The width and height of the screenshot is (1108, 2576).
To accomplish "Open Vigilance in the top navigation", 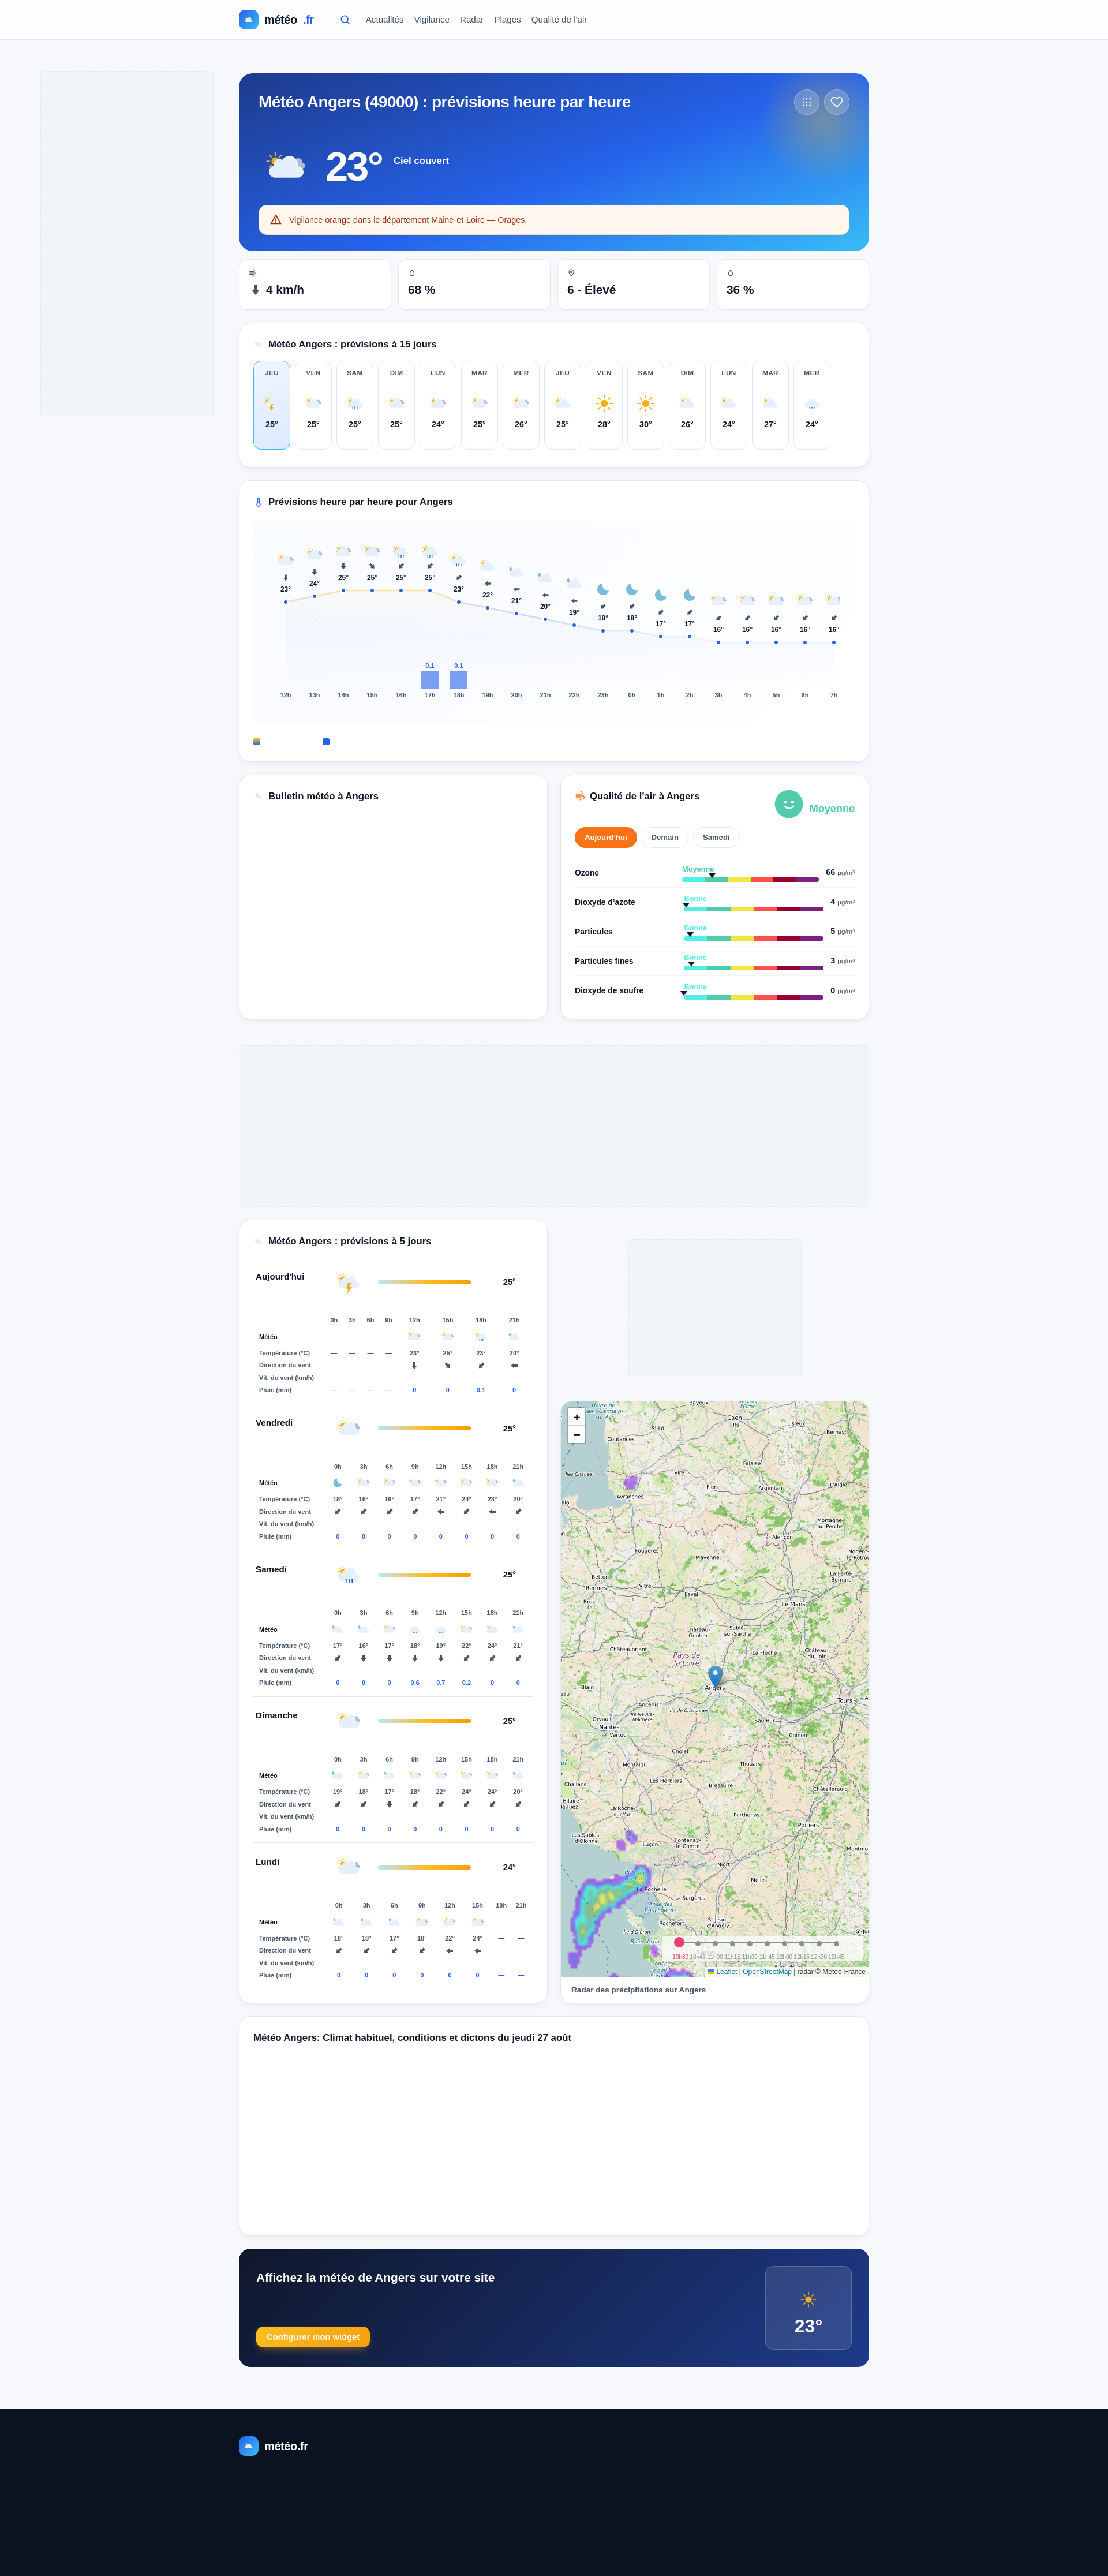I will tap(432, 20).
